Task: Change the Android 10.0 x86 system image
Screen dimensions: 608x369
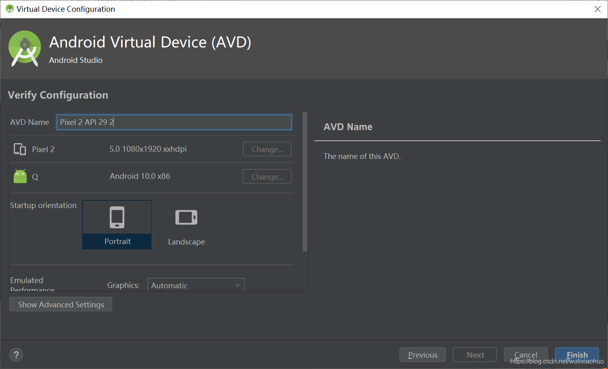Action: click(x=267, y=177)
